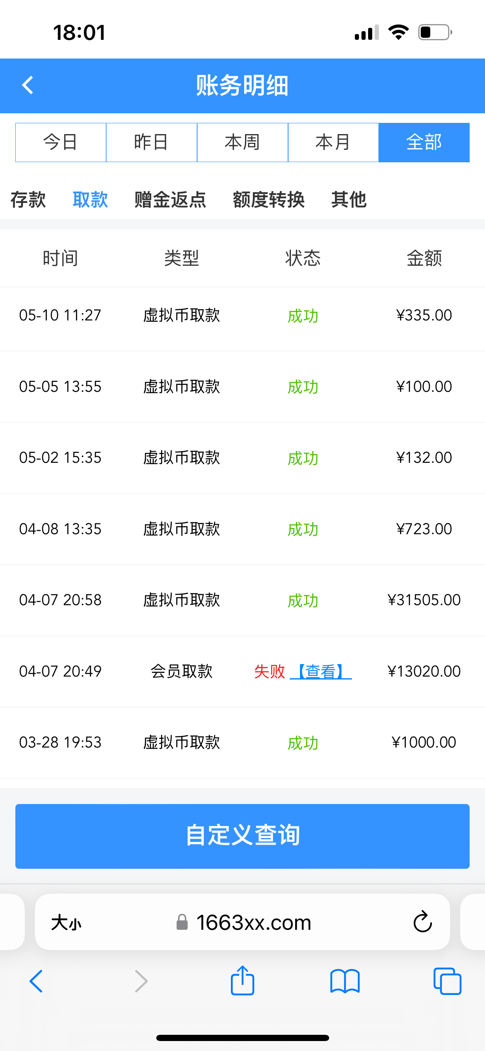Open the Safari tabs overview icon
Viewport: 485px width, 1051px height.
447,981
